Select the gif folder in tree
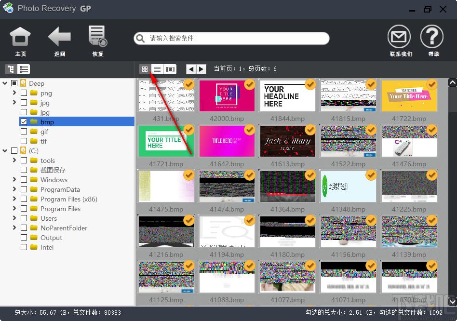Viewport: 457px width, 321px height. 44,132
